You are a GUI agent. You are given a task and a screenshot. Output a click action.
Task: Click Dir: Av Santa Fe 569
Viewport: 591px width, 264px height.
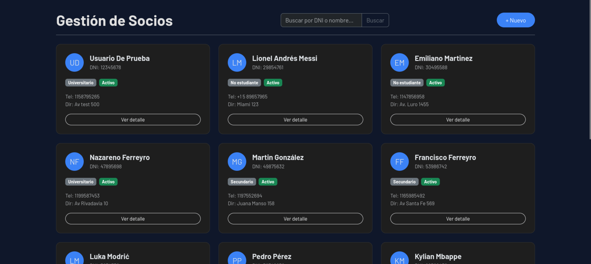click(413, 203)
